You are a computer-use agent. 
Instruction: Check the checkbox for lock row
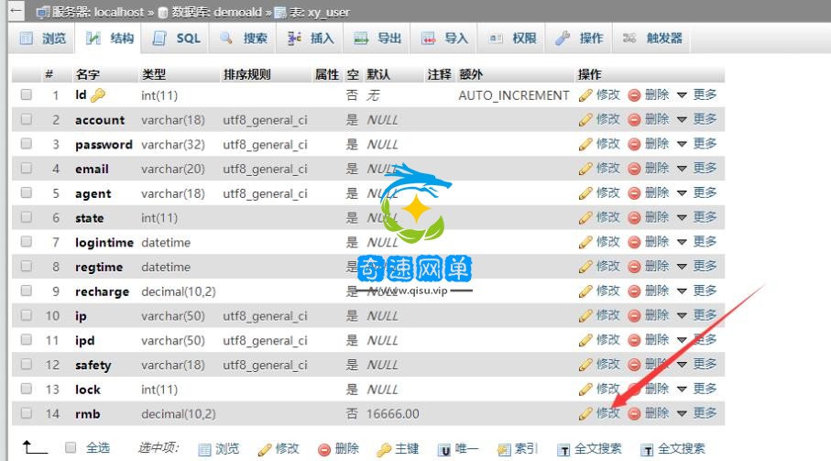point(26,389)
